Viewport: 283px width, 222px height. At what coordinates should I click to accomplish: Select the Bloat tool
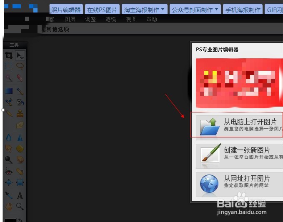[9, 182]
